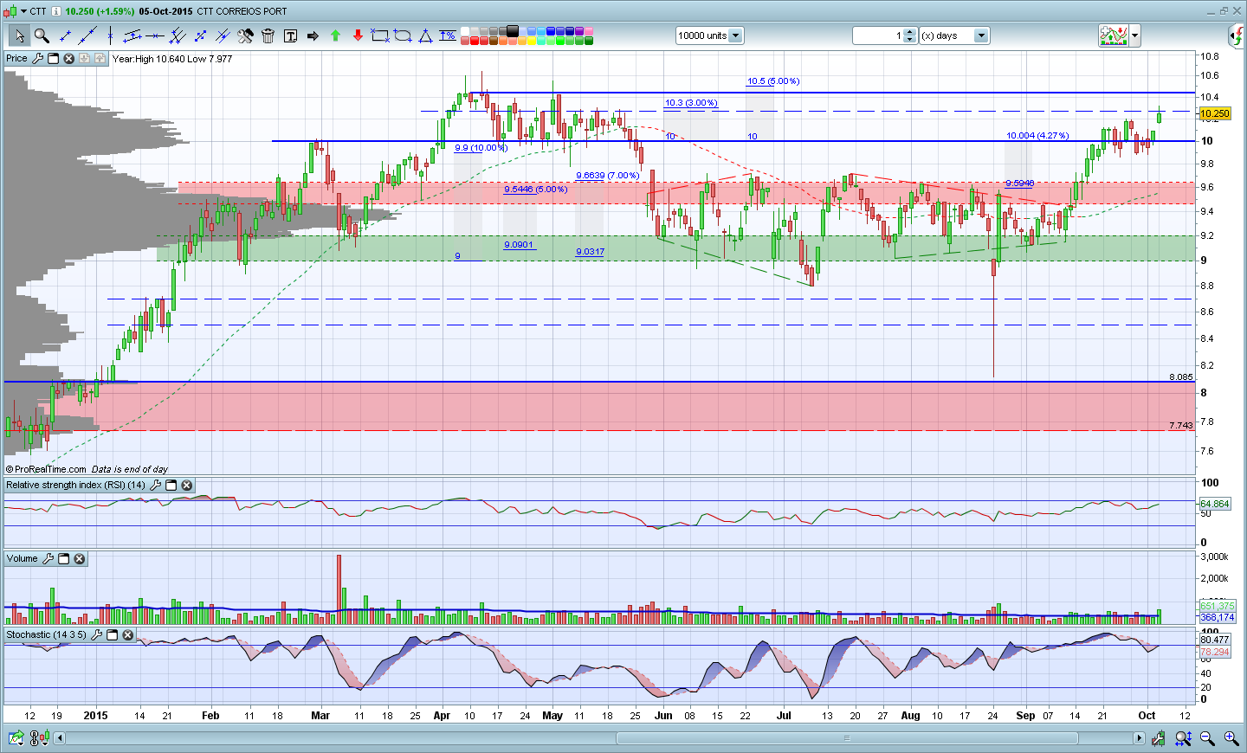Open the hammer and wrench settings tool
The image size is (1247, 753).
click(245, 35)
